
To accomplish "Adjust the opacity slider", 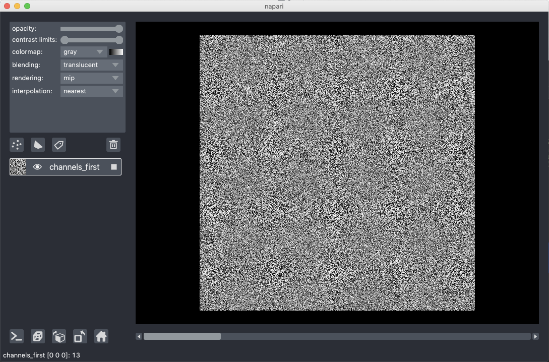I will (91, 28).
